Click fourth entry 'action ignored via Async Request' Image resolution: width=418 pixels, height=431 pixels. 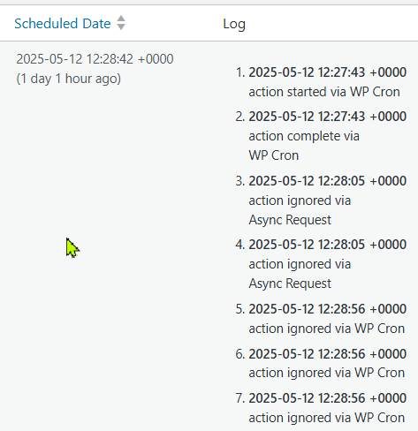click(300, 274)
